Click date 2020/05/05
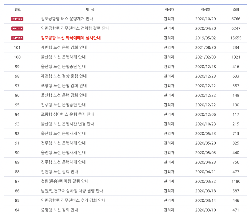251x214 pixels. (x=205, y=153)
